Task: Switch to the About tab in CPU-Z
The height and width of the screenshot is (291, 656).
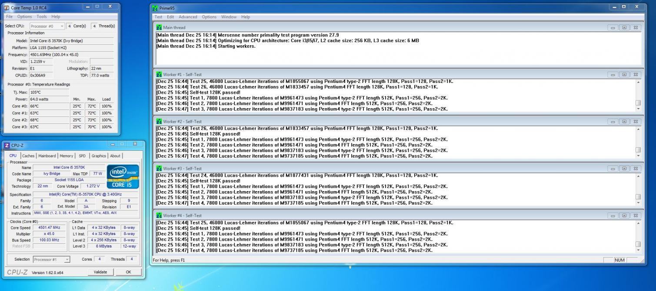Action: 115,156
